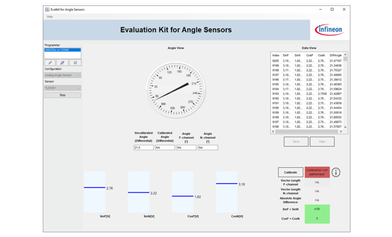Screen dimensions: 392x237
Task: Click the Clear button under Data View
Action: [x=322, y=142]
